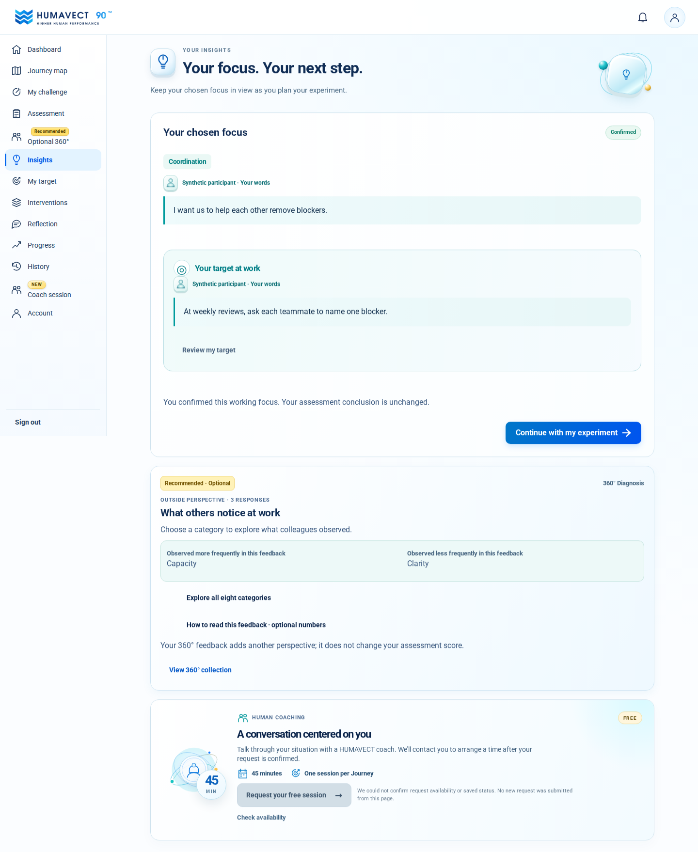
Task: Click the HUMAVECT 90 logo
Action: click(63, 17)
